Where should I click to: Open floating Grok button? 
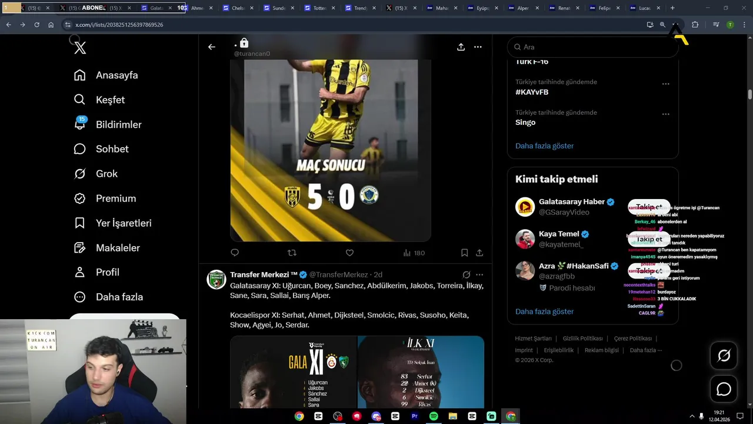coord(724,356)
